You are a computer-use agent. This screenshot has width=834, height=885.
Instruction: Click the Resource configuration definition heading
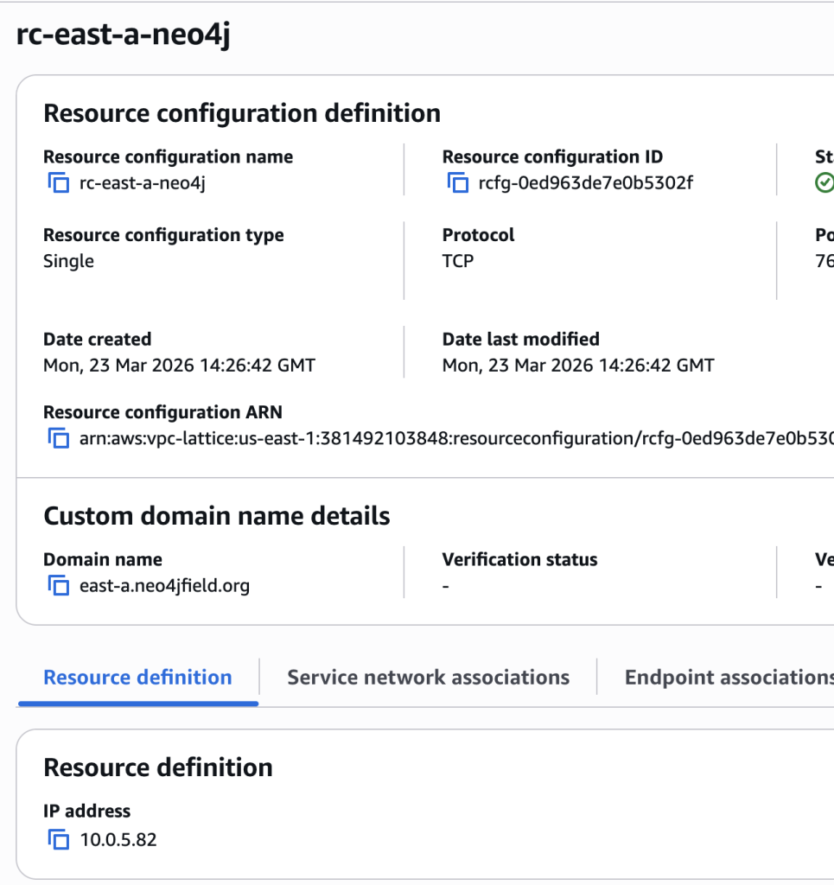coord(242,113)
